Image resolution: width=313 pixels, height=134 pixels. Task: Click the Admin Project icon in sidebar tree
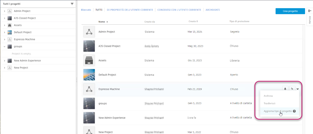click(9, 11)
